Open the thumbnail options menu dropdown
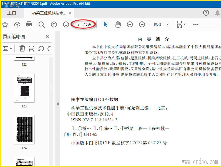222x167 pixels. click(x=7, y=49)
